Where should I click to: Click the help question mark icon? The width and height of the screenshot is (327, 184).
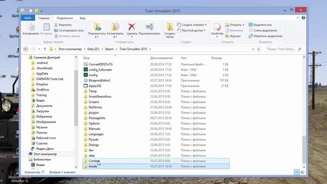point(303,18)
